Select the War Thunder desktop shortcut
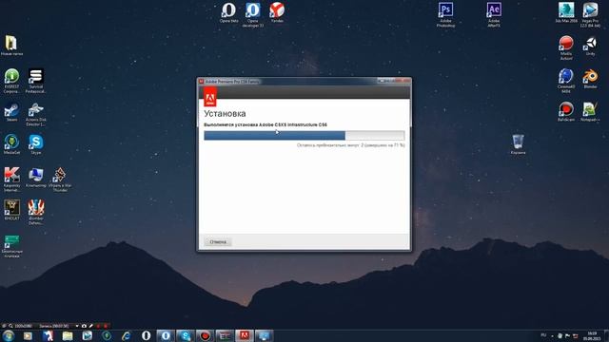Screen dimensions: 609x342 (x=60, y=180)
